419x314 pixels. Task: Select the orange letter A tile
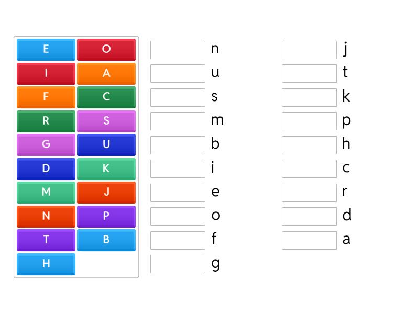point(106,73)
